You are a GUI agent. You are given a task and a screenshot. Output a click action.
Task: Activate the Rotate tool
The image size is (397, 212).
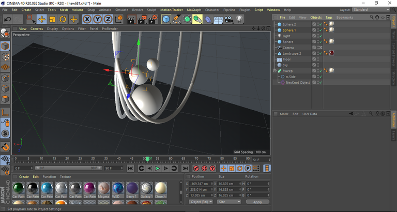pyautogui.click(x=63, y=19)
